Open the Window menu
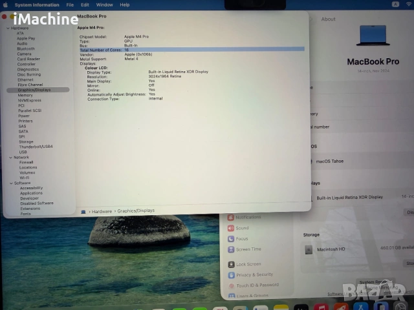The height and width of the screenshot is (310, 414). [x=104, y=5]
